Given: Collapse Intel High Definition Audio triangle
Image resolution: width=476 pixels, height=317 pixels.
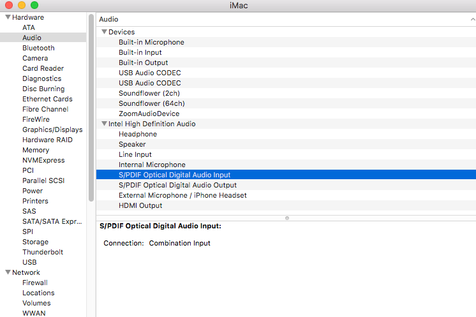Looking at the screenshot, I should [104, 124].
